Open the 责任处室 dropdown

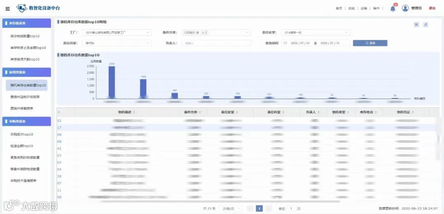coord(316,33)
